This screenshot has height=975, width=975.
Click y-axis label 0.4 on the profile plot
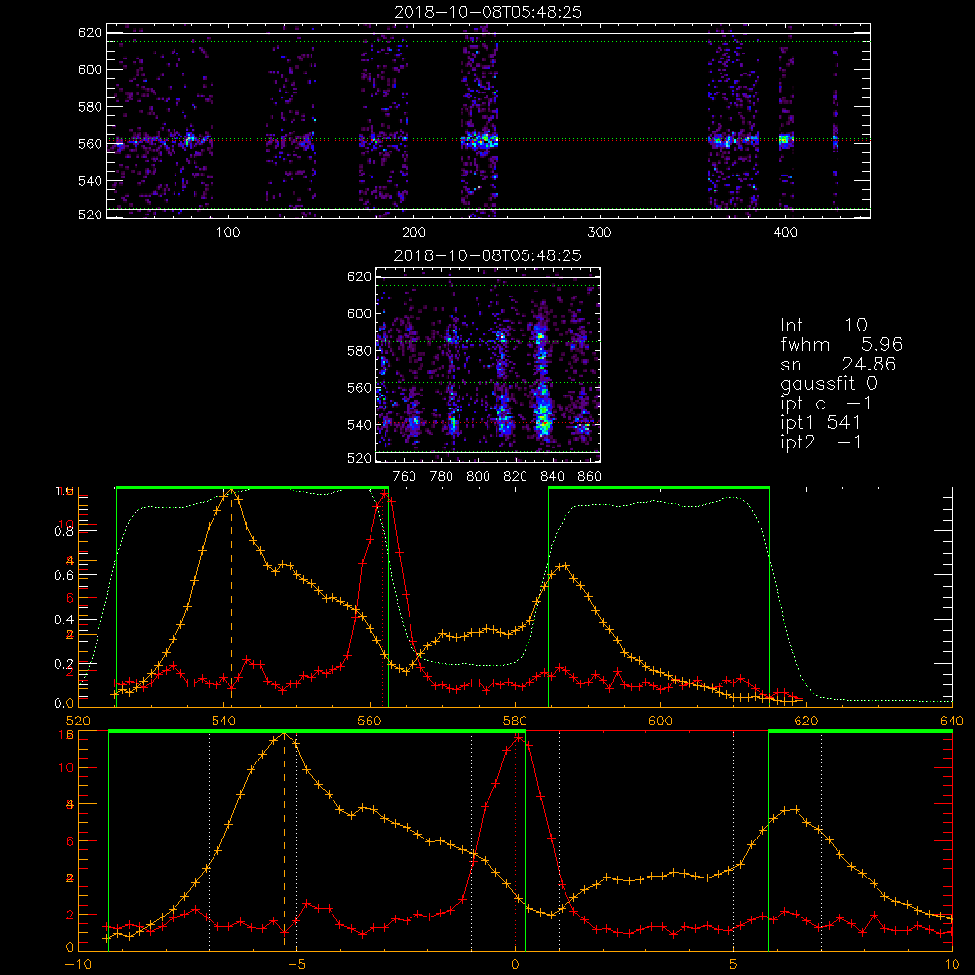[63, 619]
